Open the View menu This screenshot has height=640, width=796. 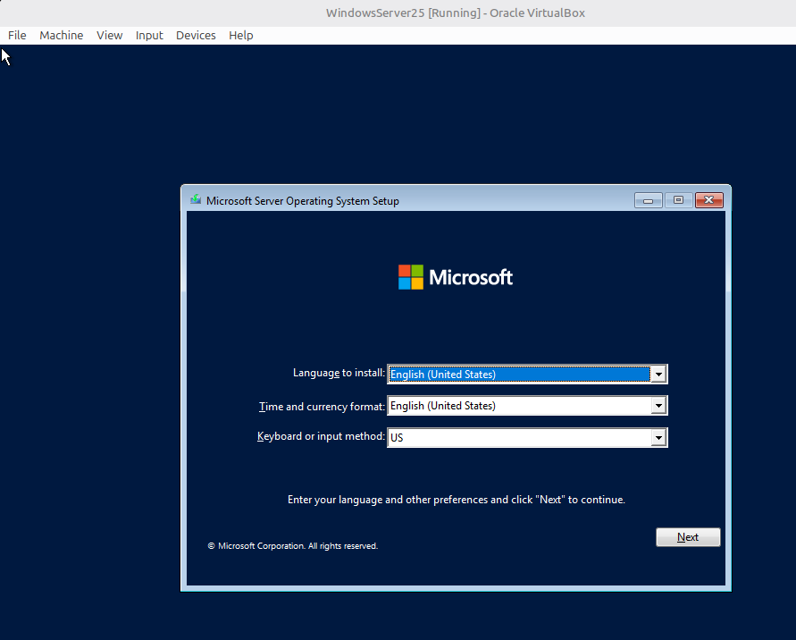click(x=110, y=35)
